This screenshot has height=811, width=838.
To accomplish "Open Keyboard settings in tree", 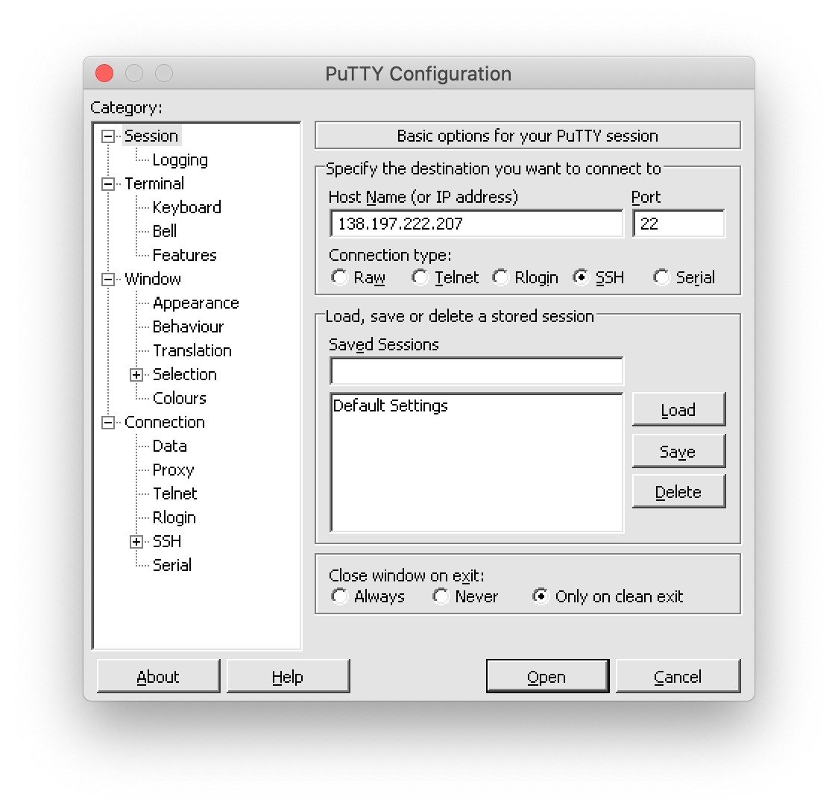I will 187,207.
